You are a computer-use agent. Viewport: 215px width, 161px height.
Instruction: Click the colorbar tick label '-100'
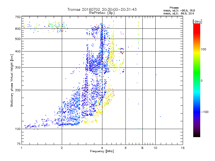click(x=205, y=112)
